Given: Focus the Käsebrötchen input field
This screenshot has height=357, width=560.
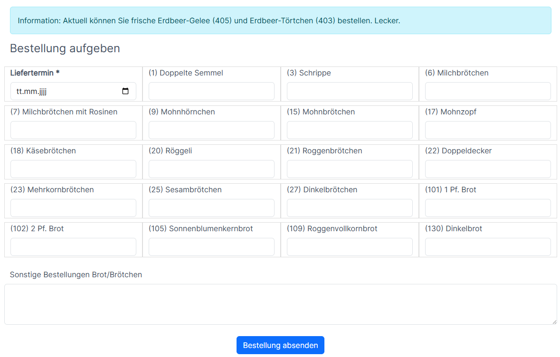Looking at the screenshot, I should pos(73,169).
